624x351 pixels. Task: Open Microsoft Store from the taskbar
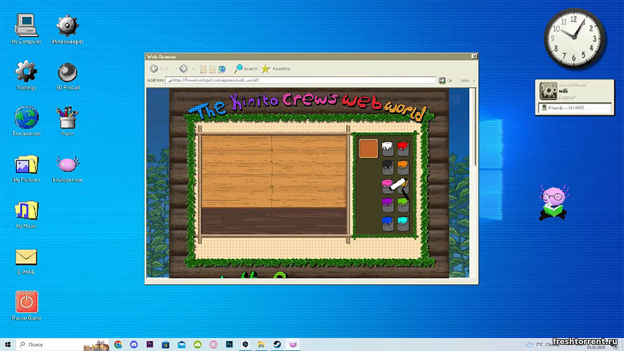pos(165,344)
